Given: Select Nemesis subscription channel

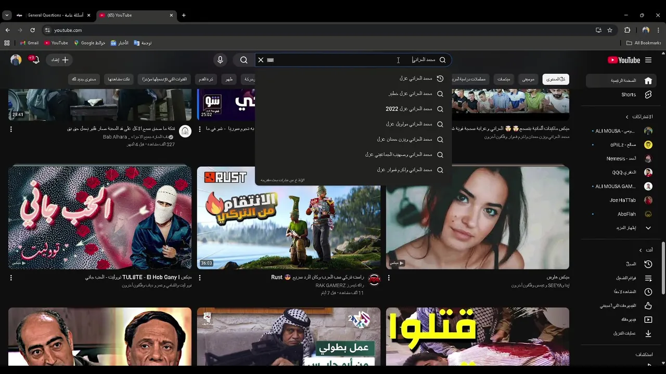Looking at the screenshot, I should [622, 158].
